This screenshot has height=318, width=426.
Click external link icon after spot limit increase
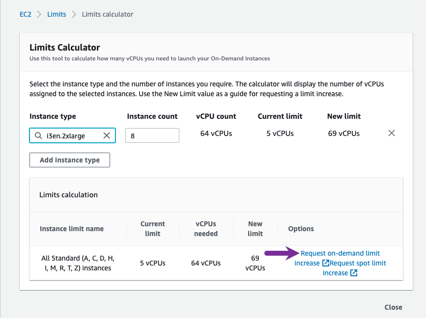point(354,273)
